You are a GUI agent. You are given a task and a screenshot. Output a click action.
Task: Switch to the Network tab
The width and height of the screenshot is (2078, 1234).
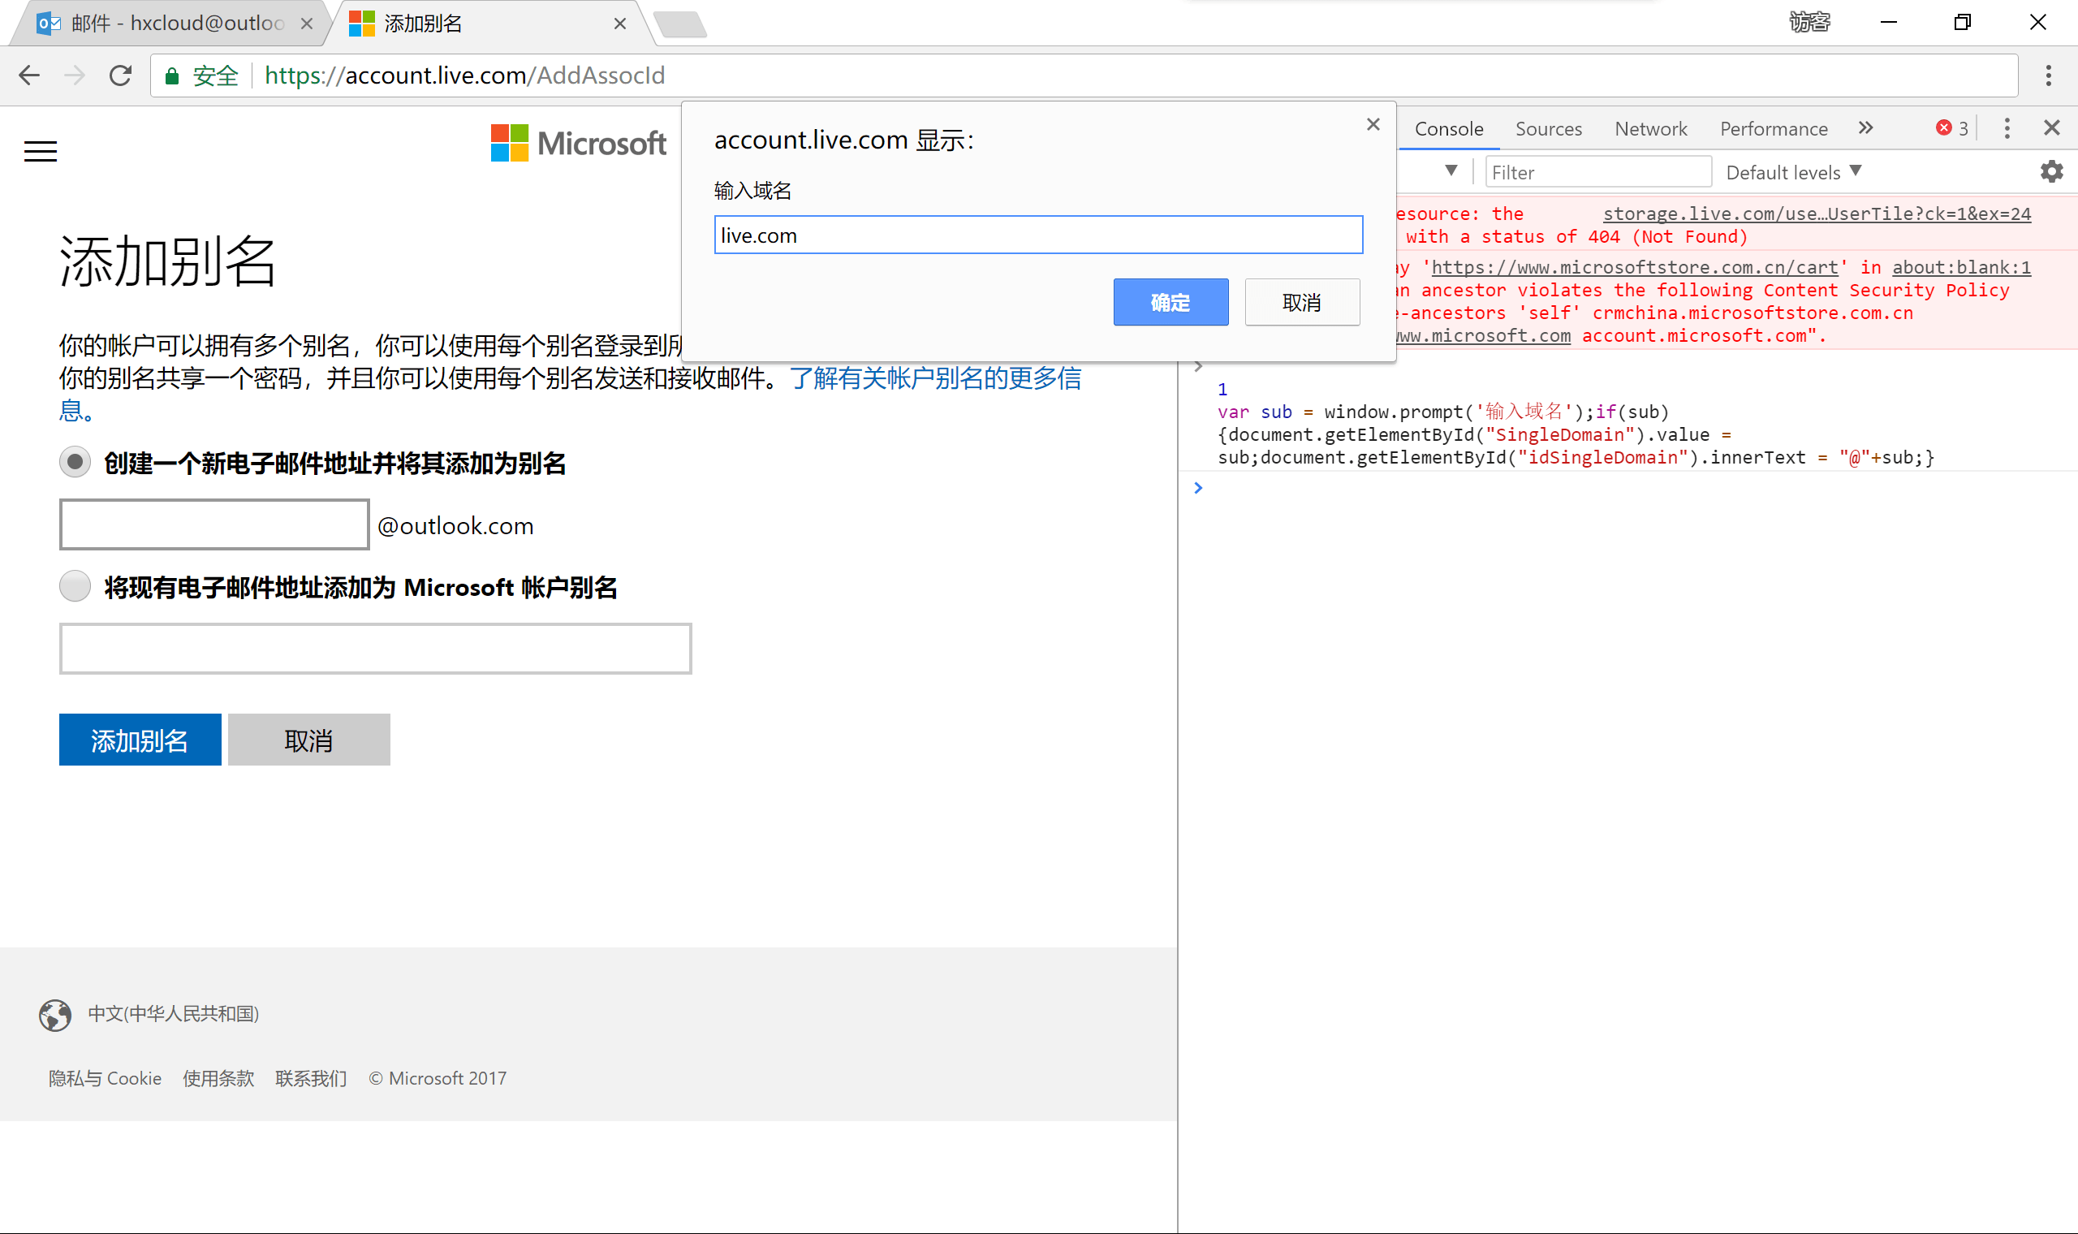click(x=1650, y=129)
